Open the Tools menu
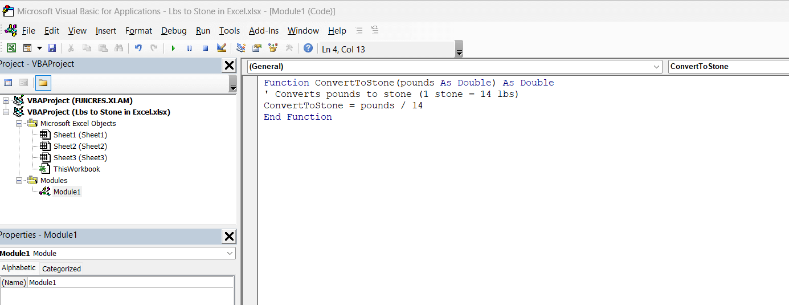Viewport: 789px width, 305px height. point(230,31)
